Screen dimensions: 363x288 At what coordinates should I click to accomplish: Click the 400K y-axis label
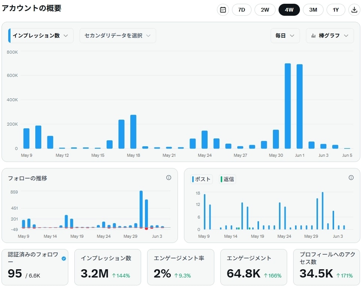[12, 100]
